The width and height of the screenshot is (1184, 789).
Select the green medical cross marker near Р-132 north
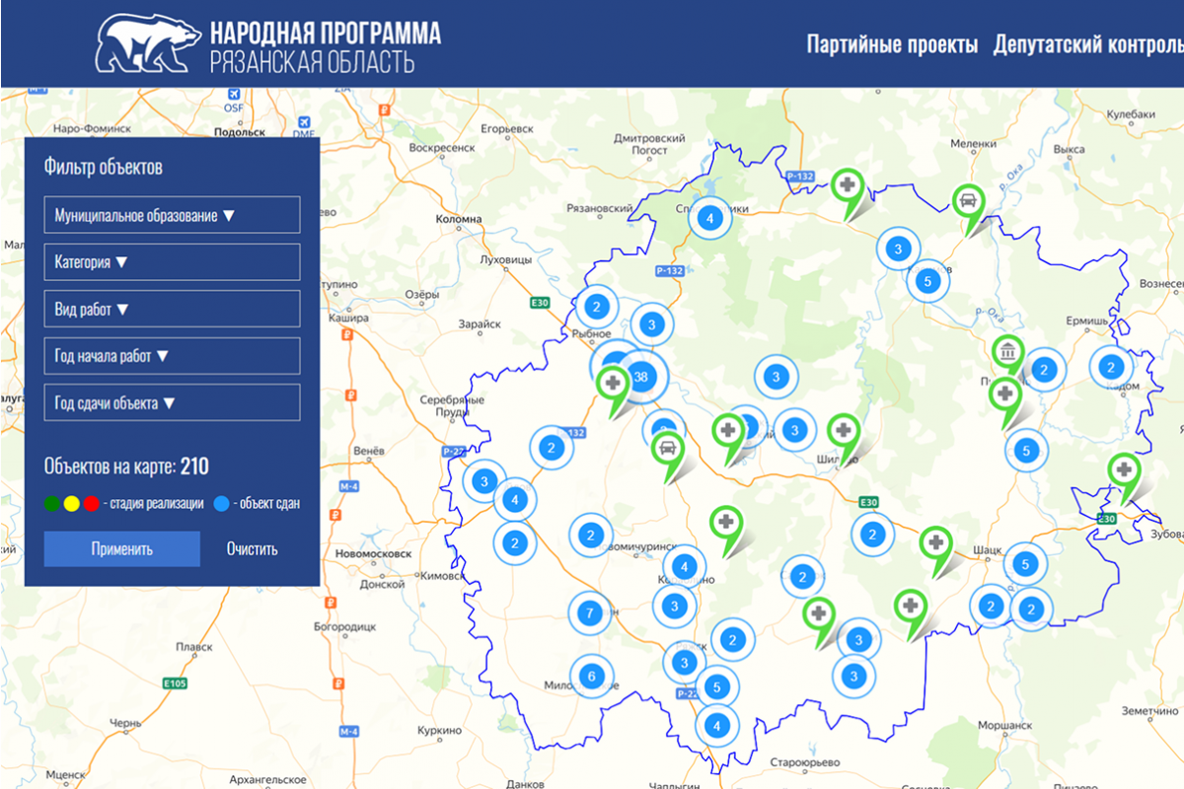846,185
